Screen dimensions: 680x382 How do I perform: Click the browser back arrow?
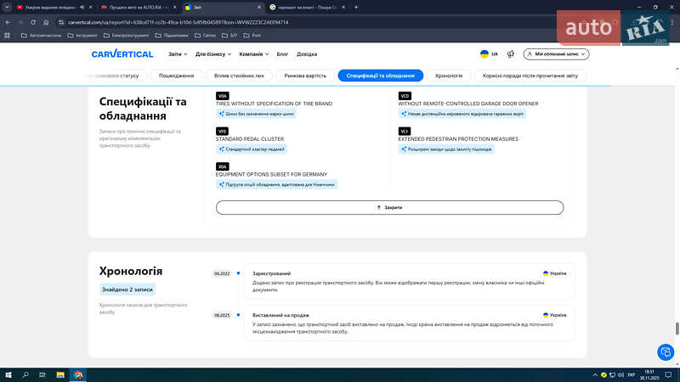click(x=8, y=21)
